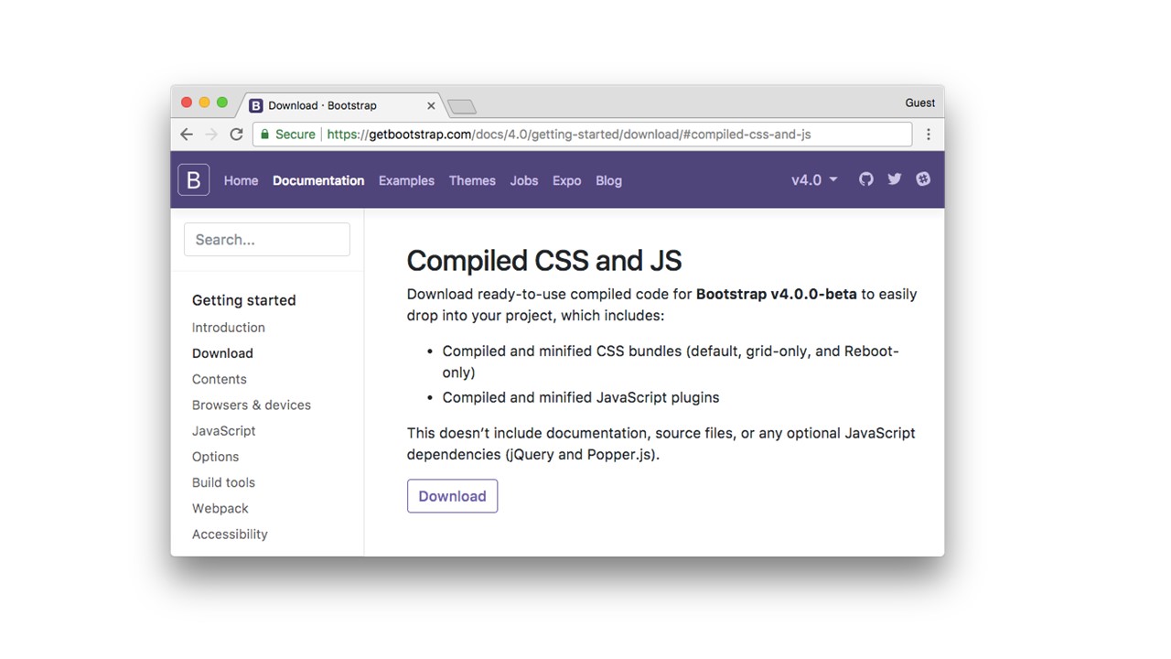This screenshot has height=659, width=1171.
Task: Open Browsers & devices in the sidebar
Action: click(x=252, y=405)
